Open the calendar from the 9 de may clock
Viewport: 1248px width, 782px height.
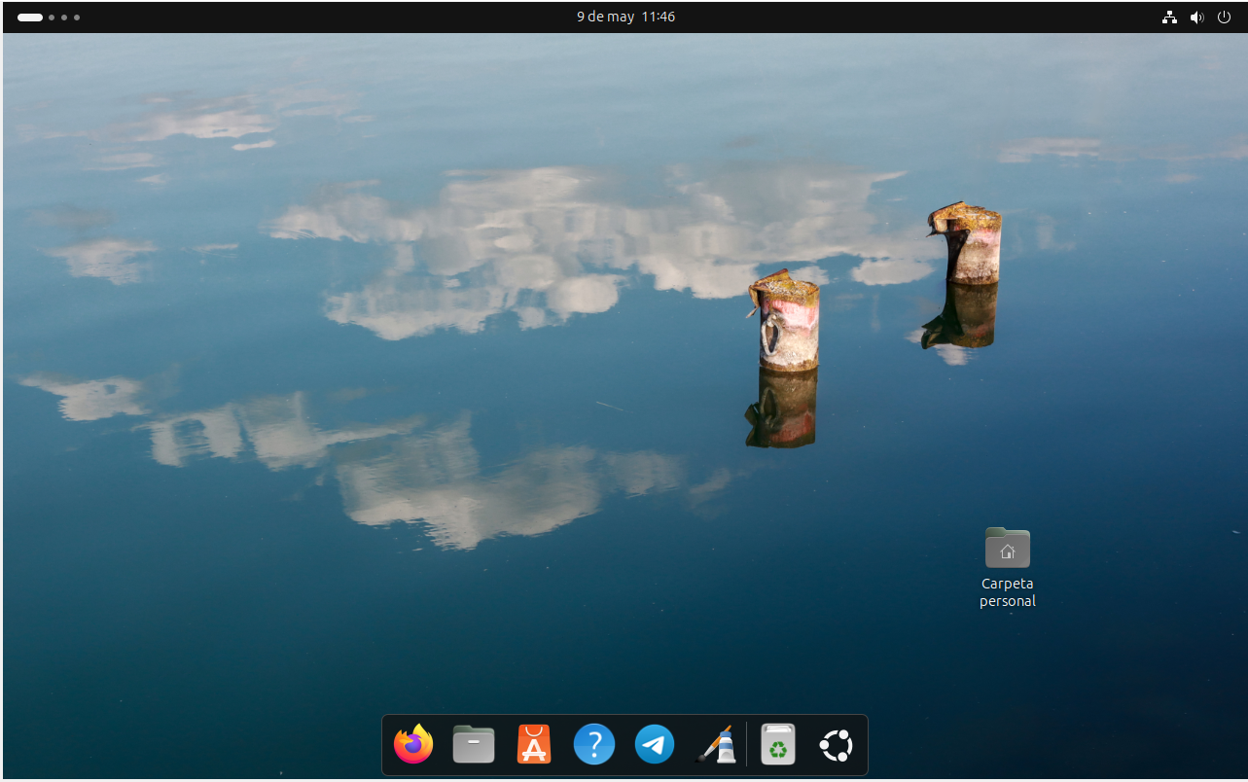click(x=625, y=18)
